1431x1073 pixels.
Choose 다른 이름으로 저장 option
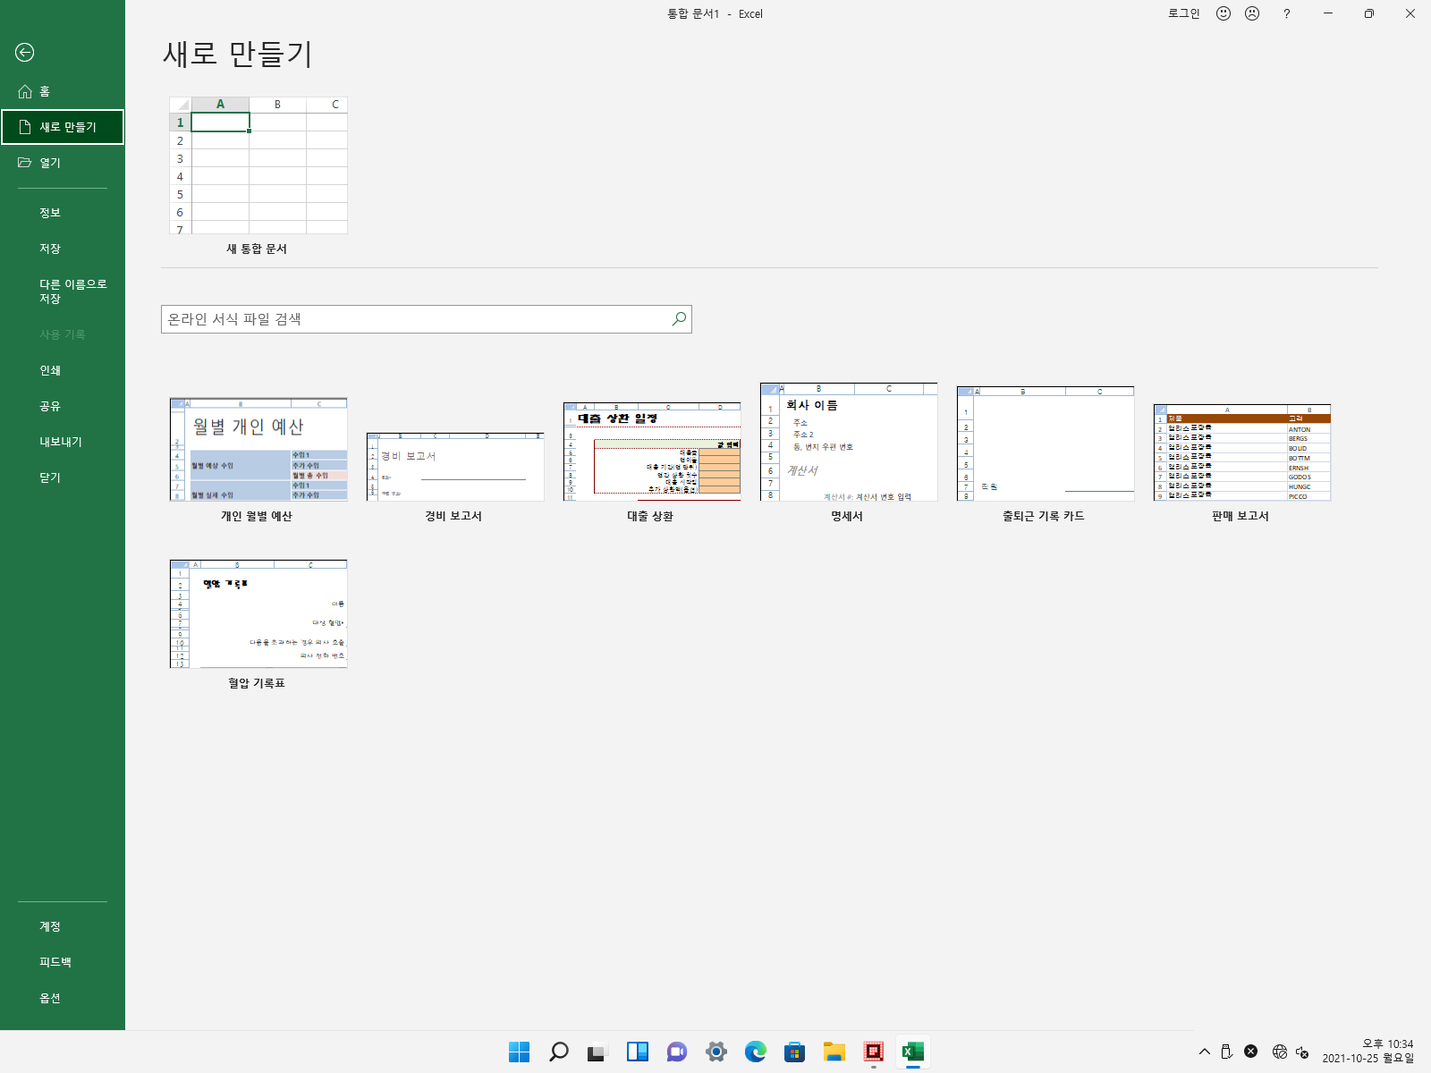coord(63,291)
